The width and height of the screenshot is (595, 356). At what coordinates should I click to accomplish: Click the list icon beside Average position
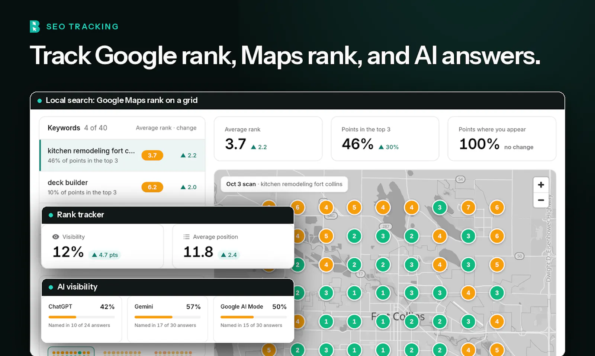186,237
